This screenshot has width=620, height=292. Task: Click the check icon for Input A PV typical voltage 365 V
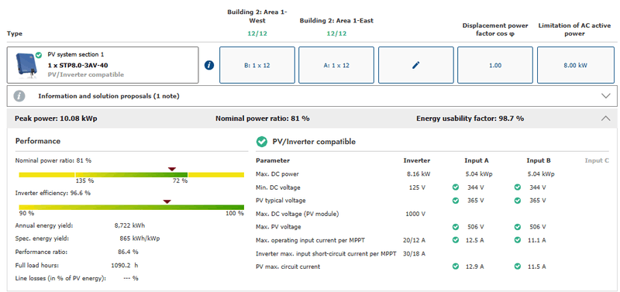pyautogui.click(x=456, y=201)
